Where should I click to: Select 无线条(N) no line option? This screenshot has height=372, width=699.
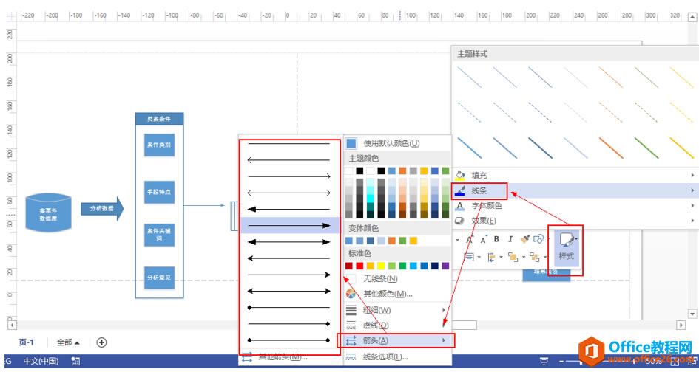(x=396, y=279)
